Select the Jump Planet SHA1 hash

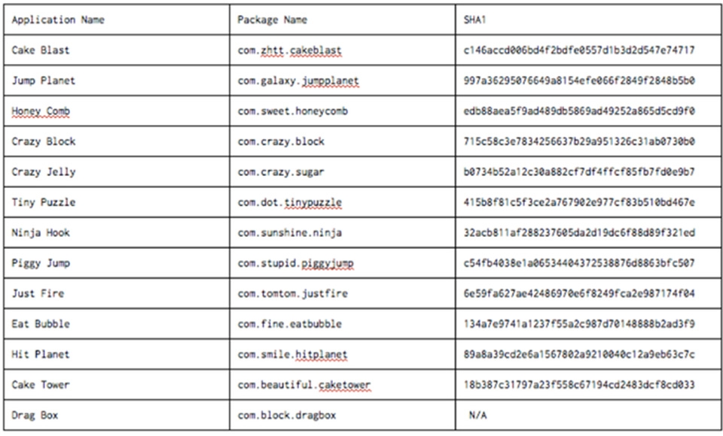pos(579,80)
